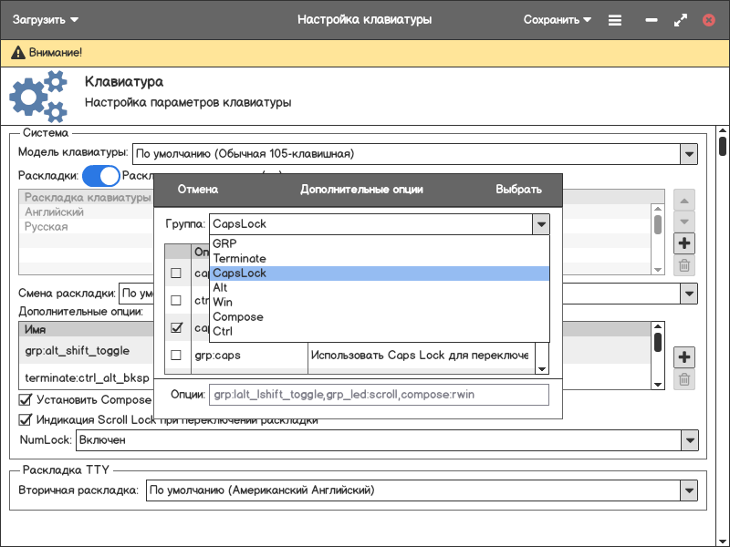Click the warning triangle icon next to Внимание!
730x547 pixels.
pyautogui.click(x=17, y=54)
